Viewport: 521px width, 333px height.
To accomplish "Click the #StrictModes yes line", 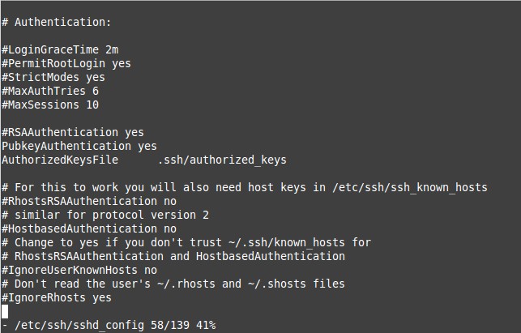I will 53,78.
